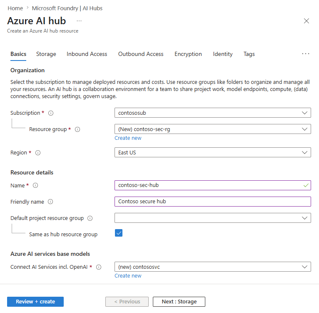The width and height of the screenshot is (319, 313).
Task: Open the Encryption tab
Action: [x=188, y=54]
